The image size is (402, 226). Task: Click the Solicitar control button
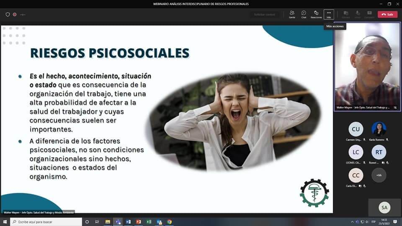click(265, 15)
